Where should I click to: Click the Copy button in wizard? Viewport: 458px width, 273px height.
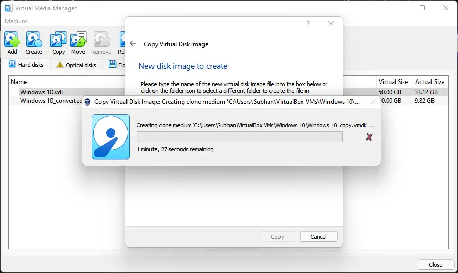coord(277,237)
